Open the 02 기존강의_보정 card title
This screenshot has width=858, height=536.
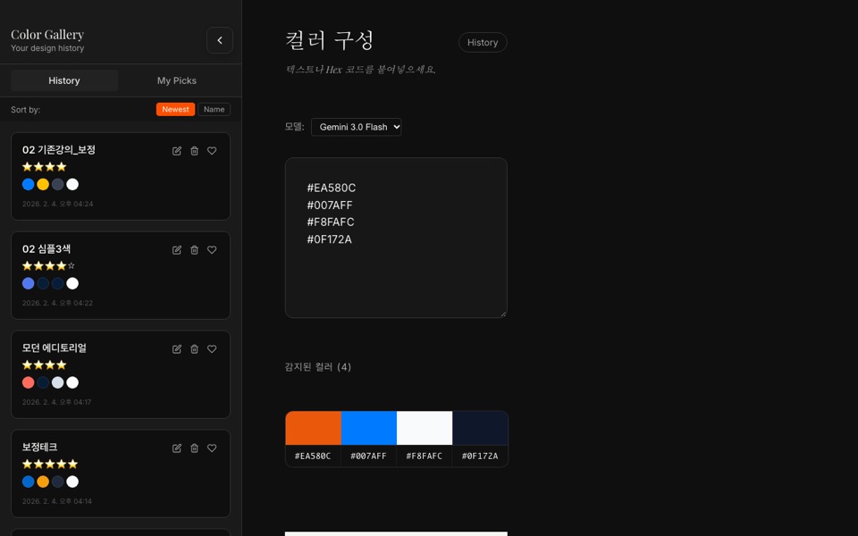pos(59,150)
